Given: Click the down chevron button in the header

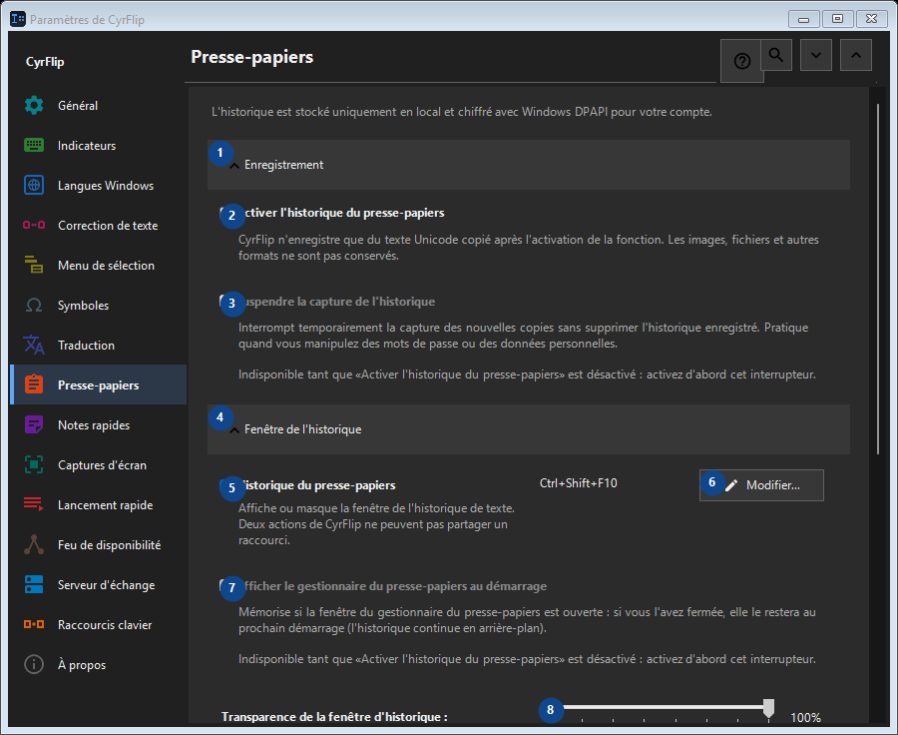Looking at the screenshot, I should coord(815,55).
